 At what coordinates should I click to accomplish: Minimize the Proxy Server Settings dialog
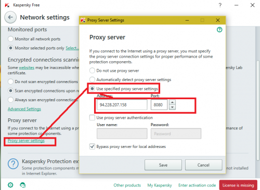click(187, 20)
